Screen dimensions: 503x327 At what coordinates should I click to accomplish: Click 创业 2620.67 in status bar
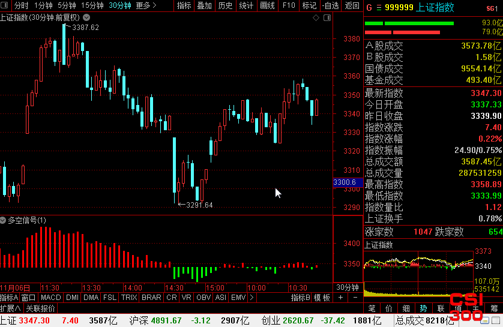[x=288, y=320]
